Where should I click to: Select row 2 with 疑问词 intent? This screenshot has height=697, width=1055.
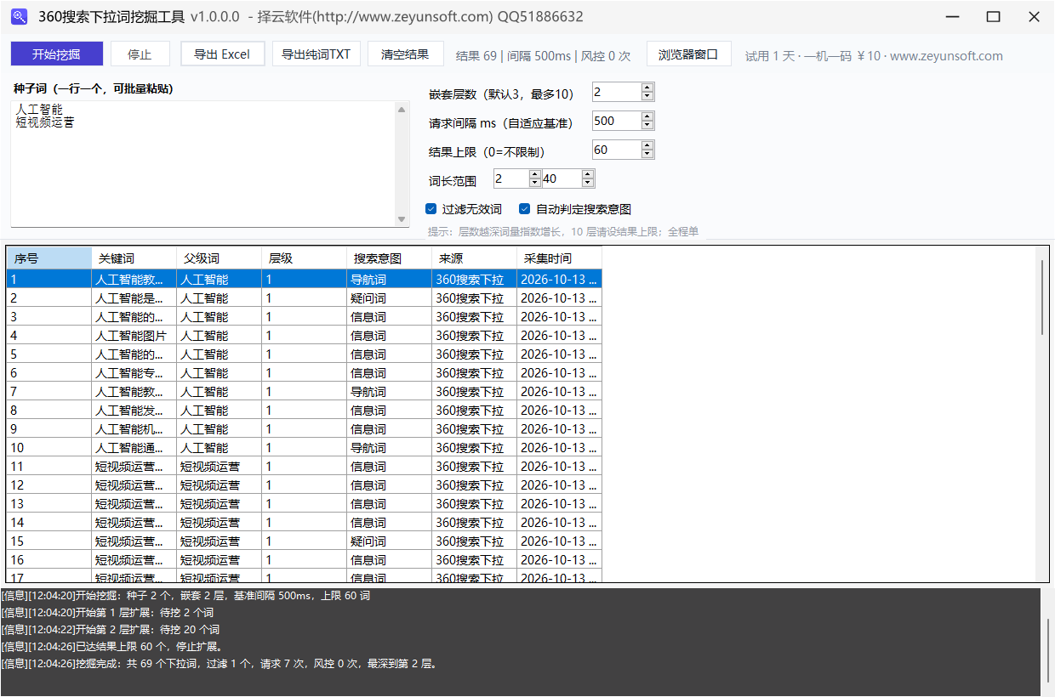tap(304, 297)
